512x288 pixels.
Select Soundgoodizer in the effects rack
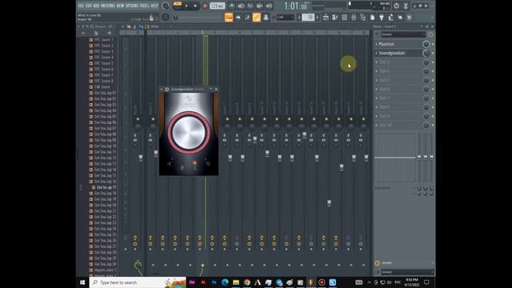pyautogui.click(x=392, y=54)
